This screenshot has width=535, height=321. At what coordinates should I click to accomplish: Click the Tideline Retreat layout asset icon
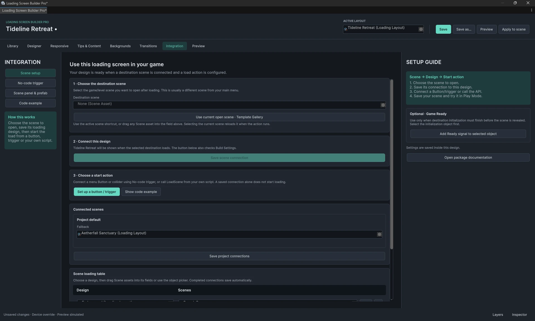(x=346, y=29)
